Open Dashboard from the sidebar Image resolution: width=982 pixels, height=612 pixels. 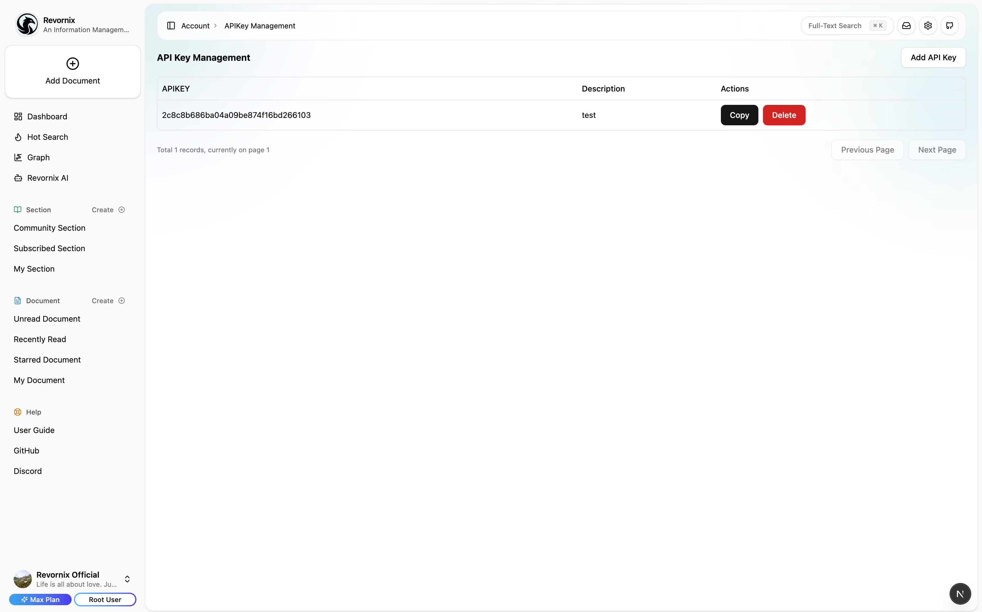click(47, 116)
